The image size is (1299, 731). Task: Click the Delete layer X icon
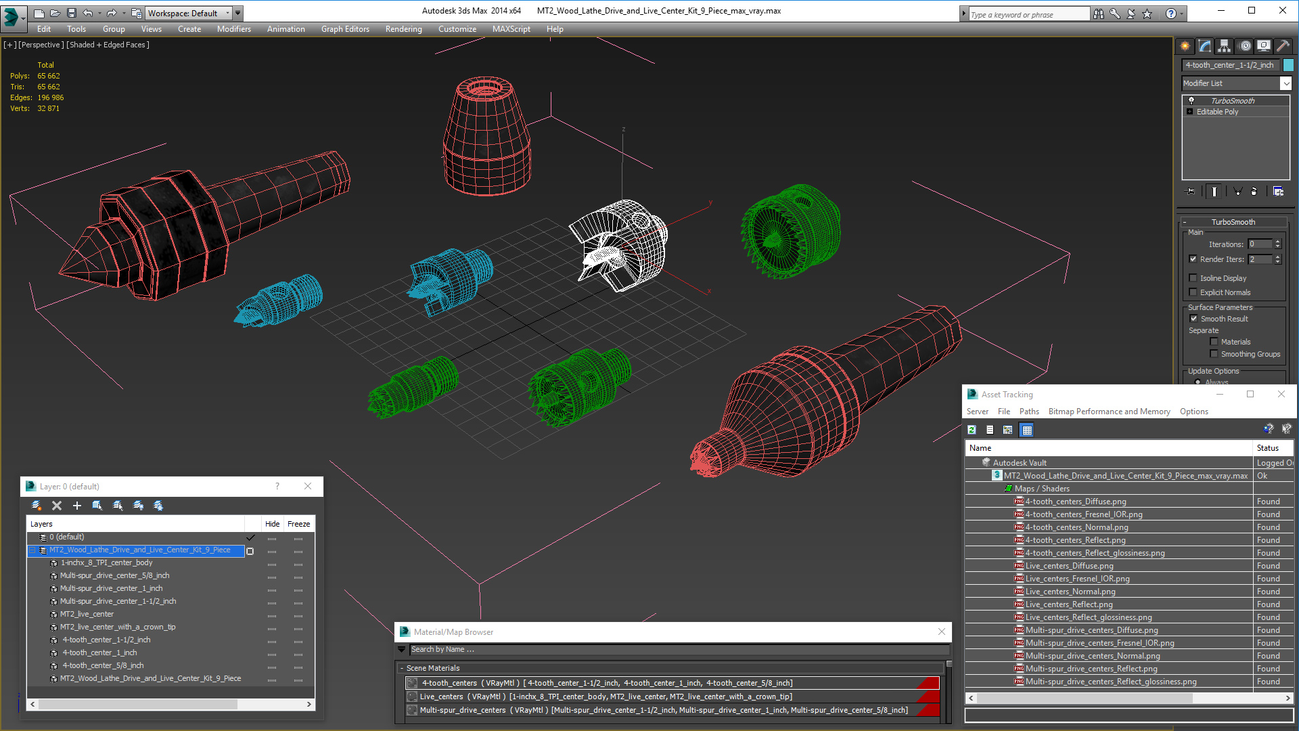pyautogui.click(x=57, y=506)
